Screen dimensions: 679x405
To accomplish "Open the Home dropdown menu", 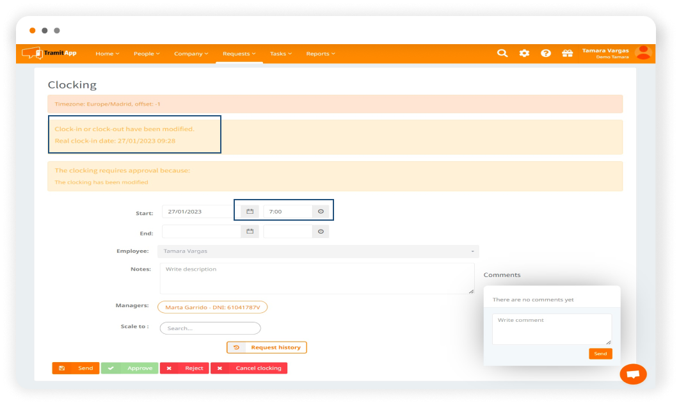I will [107, 54].
